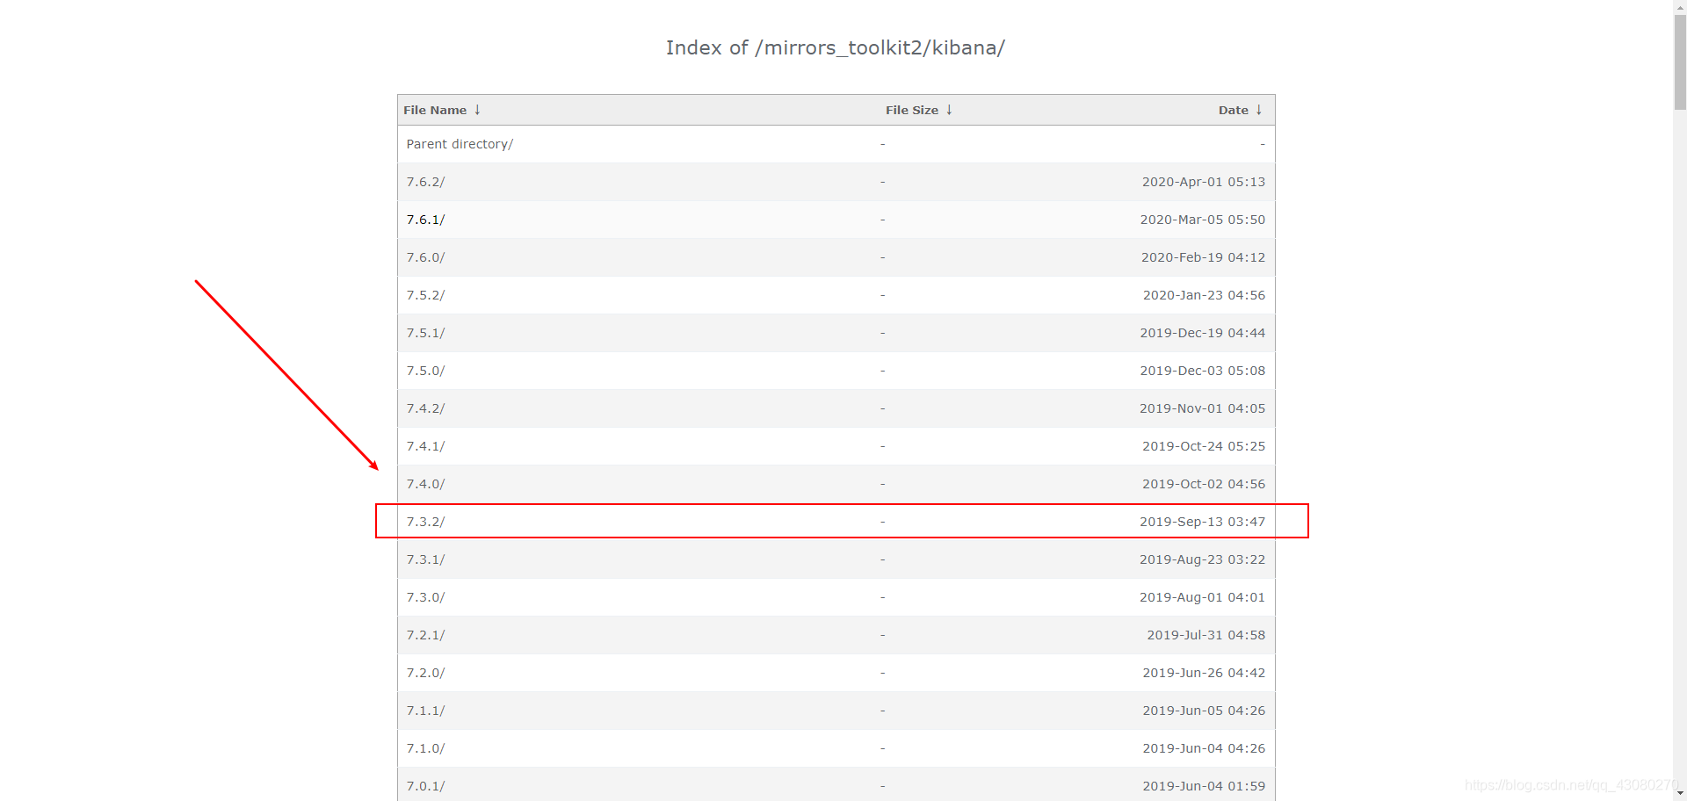1687x801 pixels.
Task: Sort the listing by File Name header
Action: tap(435, 110)
